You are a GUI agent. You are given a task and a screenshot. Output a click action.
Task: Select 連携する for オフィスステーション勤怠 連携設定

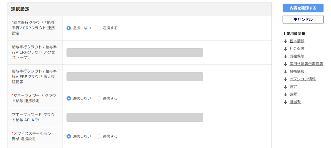[x=99, y=136]
